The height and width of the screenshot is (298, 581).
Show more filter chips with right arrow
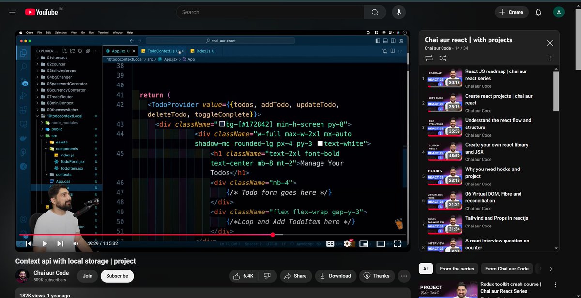tap(550, 269)
